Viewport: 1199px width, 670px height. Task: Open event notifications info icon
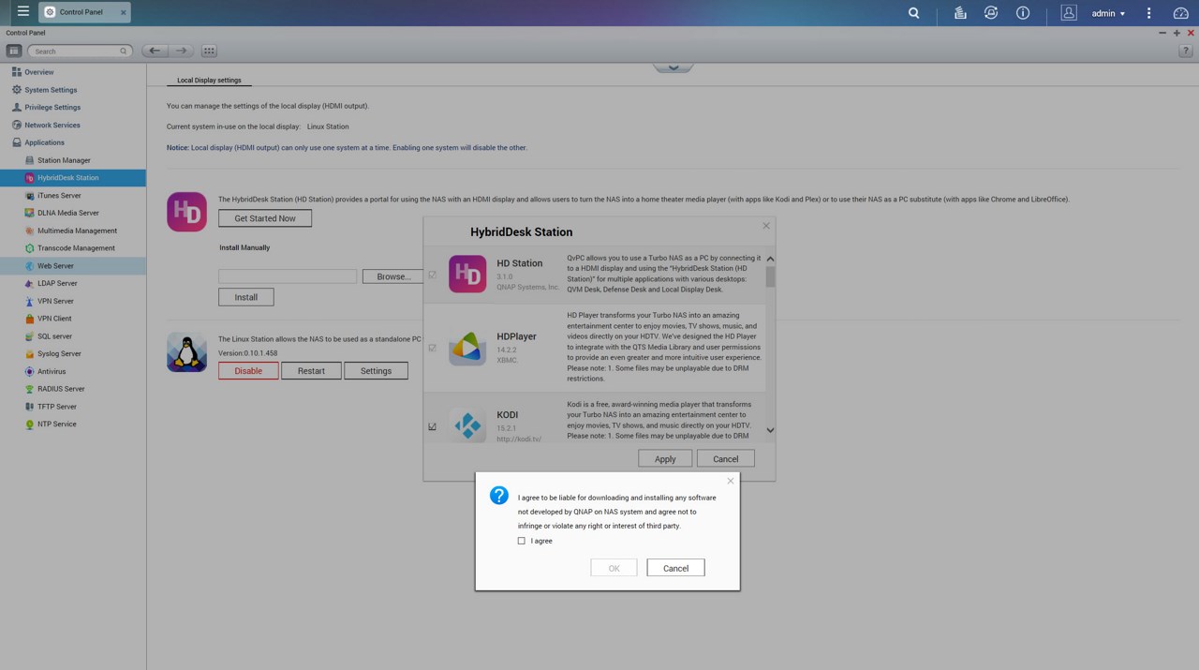click(x=1023, y=13)
